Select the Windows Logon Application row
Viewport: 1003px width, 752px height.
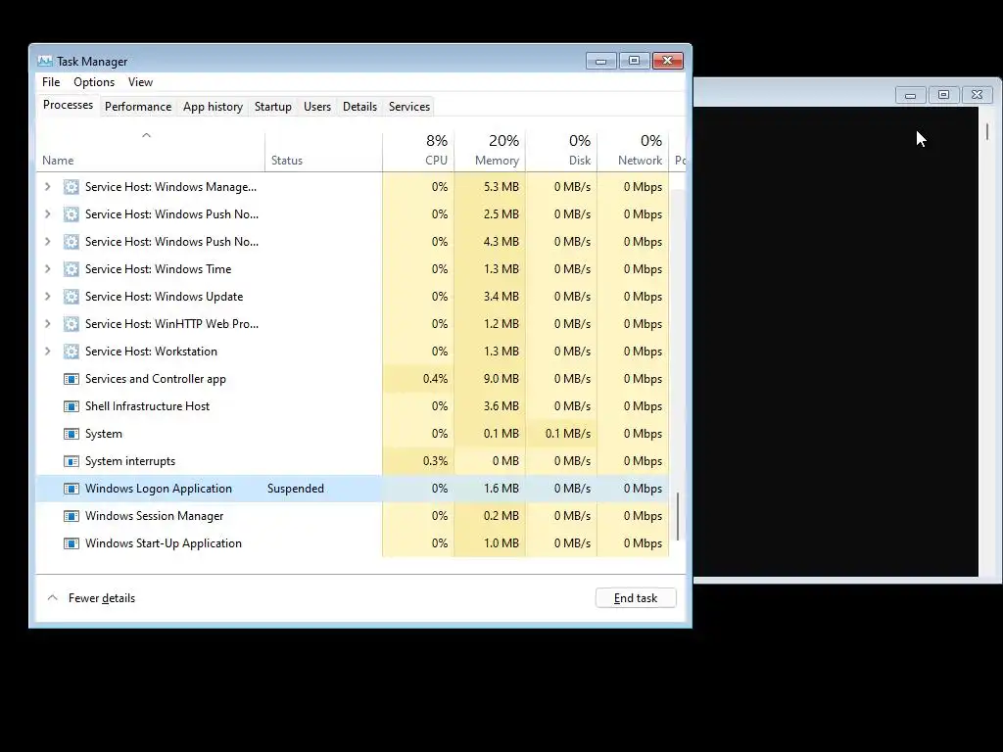(x=353, y=489)
